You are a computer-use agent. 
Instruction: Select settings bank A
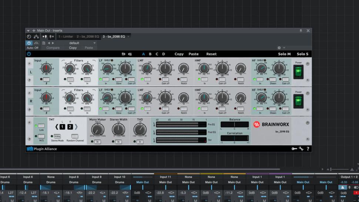tap(143, 54)
